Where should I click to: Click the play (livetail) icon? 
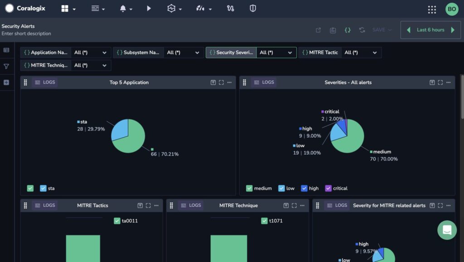point(149,8)
